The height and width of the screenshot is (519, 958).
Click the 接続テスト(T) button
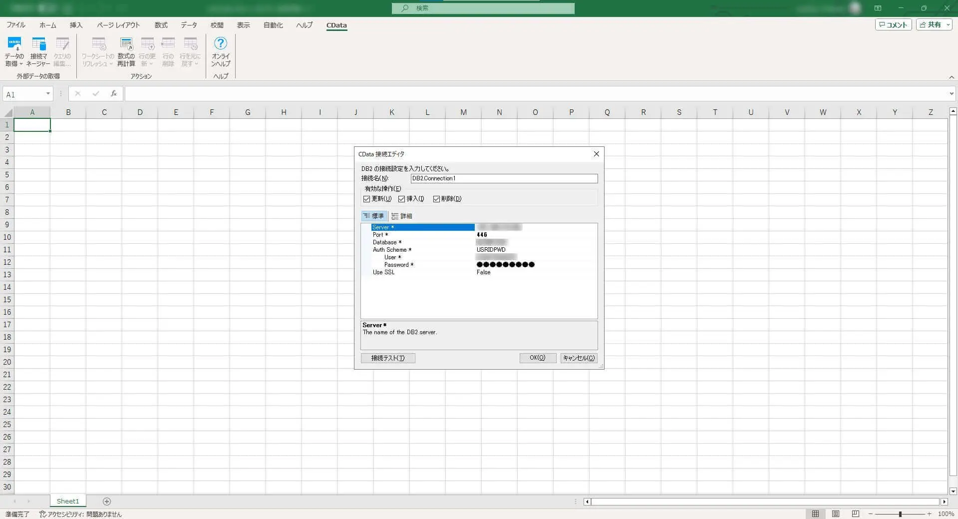(388, 358)
